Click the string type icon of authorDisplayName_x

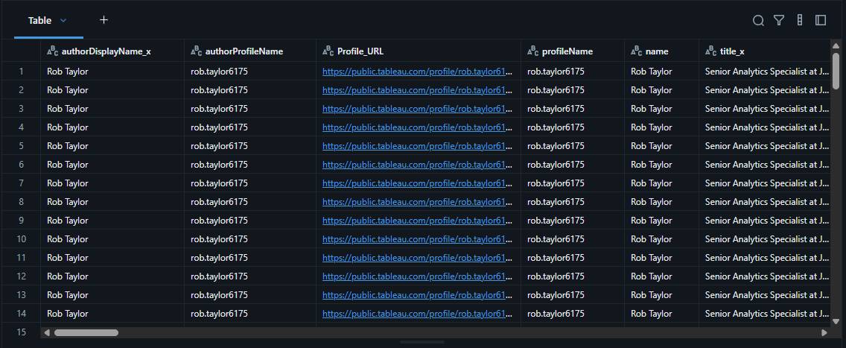[x=52, y=51]
